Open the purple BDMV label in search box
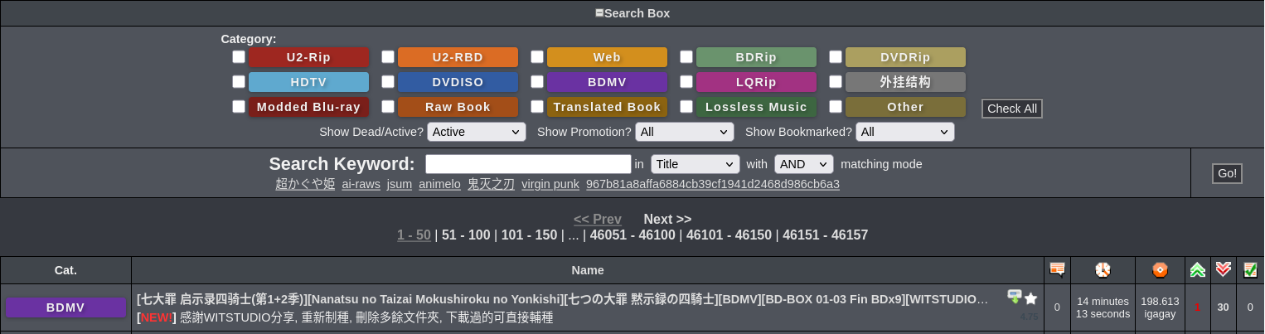This screenshot has height=334, width=1265. (x=607, y=82)
